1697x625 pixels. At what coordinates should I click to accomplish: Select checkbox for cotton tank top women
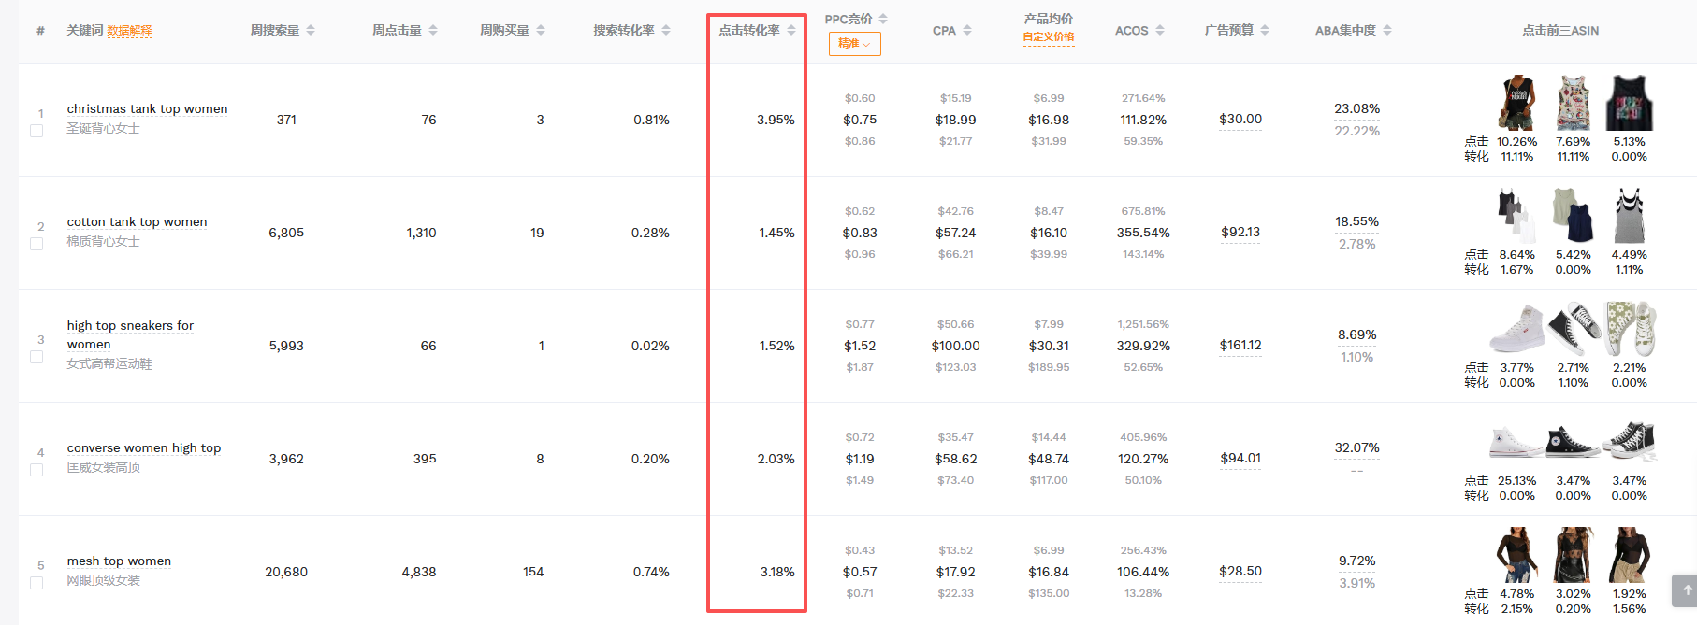point(36,244)
